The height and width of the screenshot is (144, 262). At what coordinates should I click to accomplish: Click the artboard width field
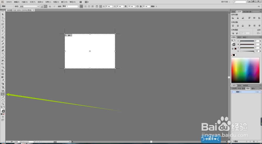131,6
